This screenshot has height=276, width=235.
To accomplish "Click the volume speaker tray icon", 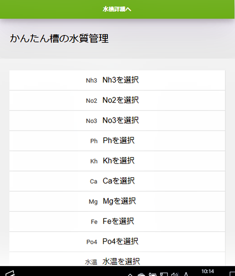I will tap(175, 274).
